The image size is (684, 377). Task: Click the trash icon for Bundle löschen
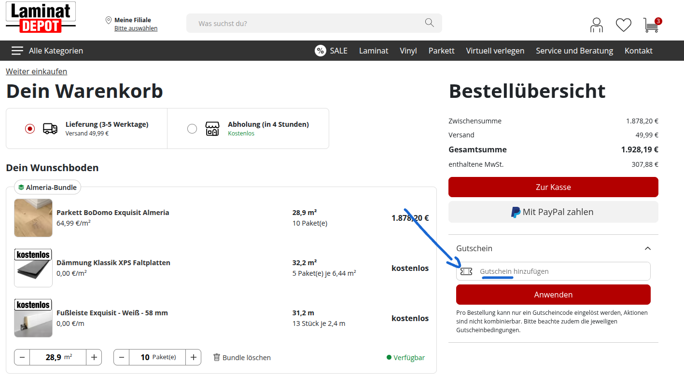pos(217,357)
